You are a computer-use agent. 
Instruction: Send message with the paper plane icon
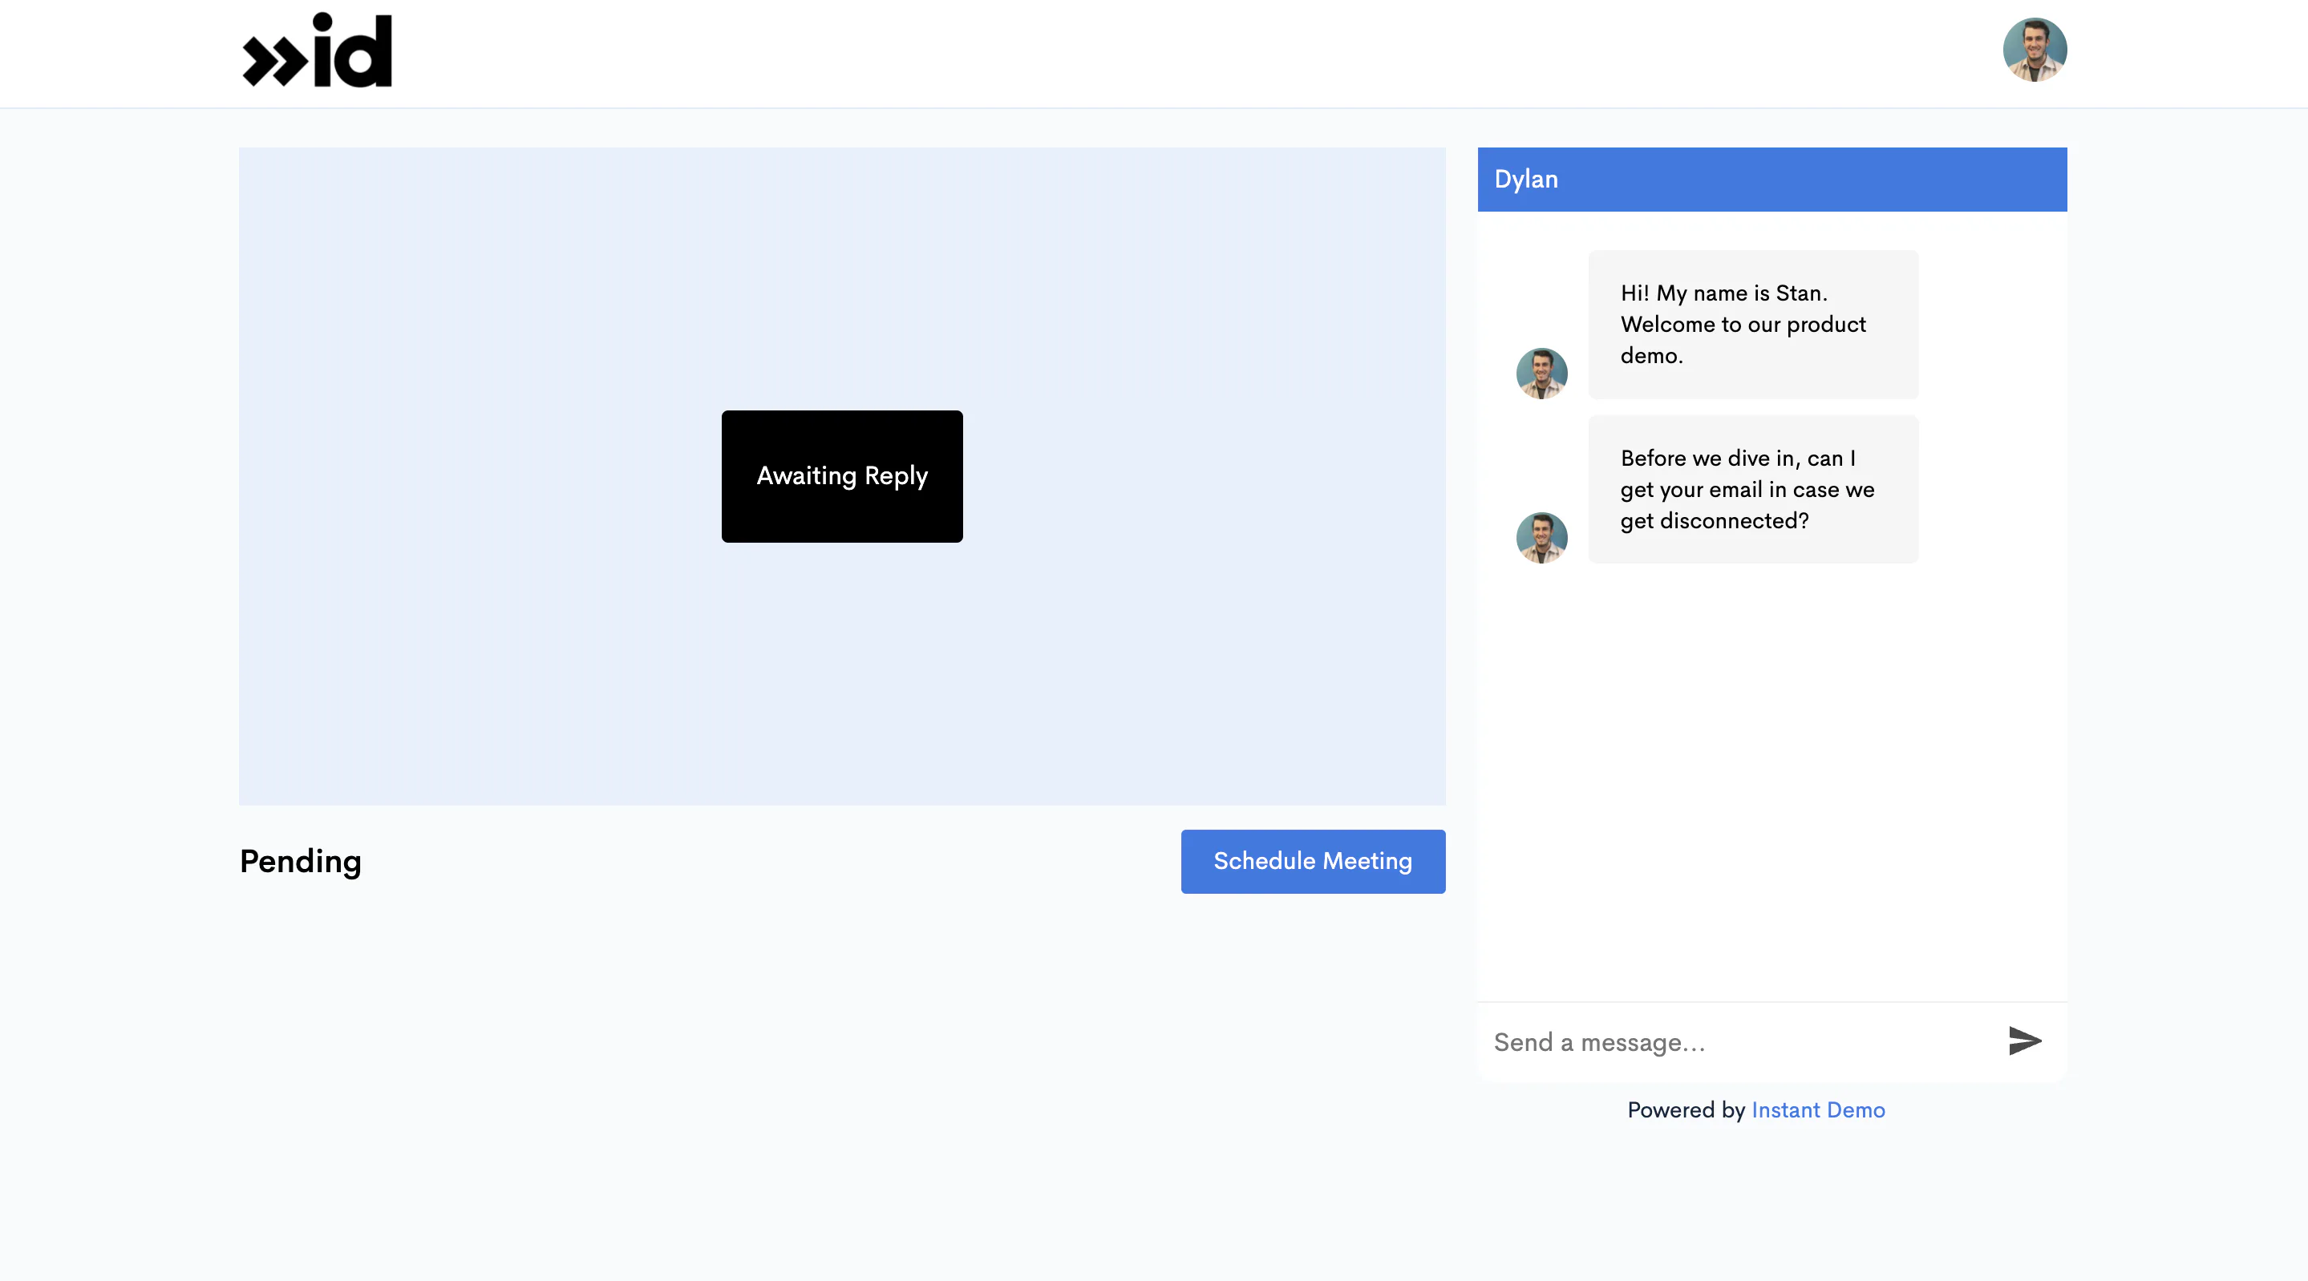click(2024, 1041)
